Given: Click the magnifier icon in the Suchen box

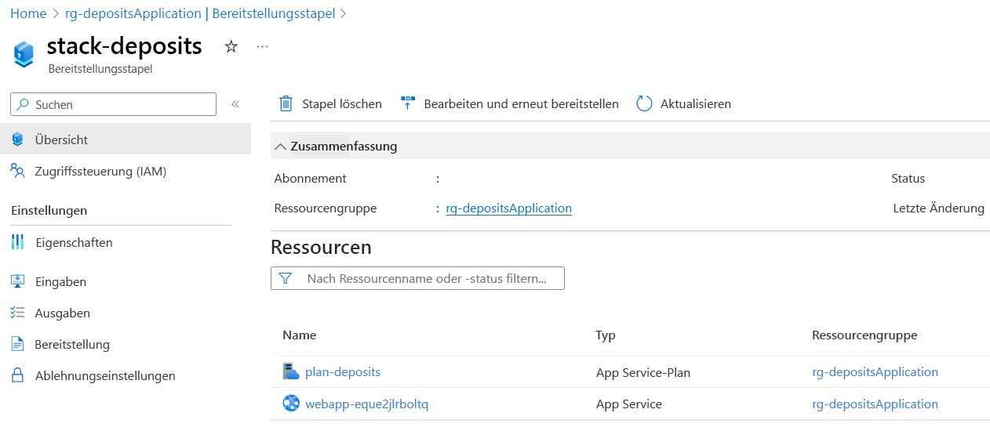Looking at the screenshot, I should point(24,104).
